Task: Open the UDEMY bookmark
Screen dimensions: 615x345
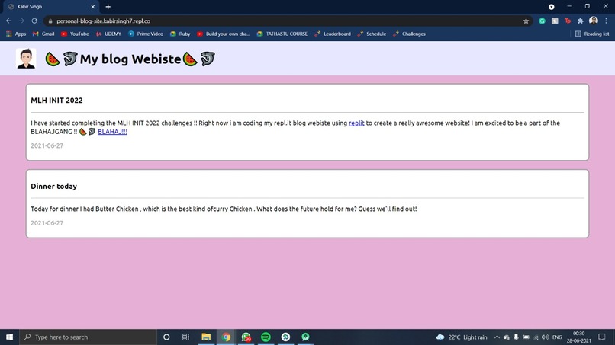Action: (x=108, y=34)
